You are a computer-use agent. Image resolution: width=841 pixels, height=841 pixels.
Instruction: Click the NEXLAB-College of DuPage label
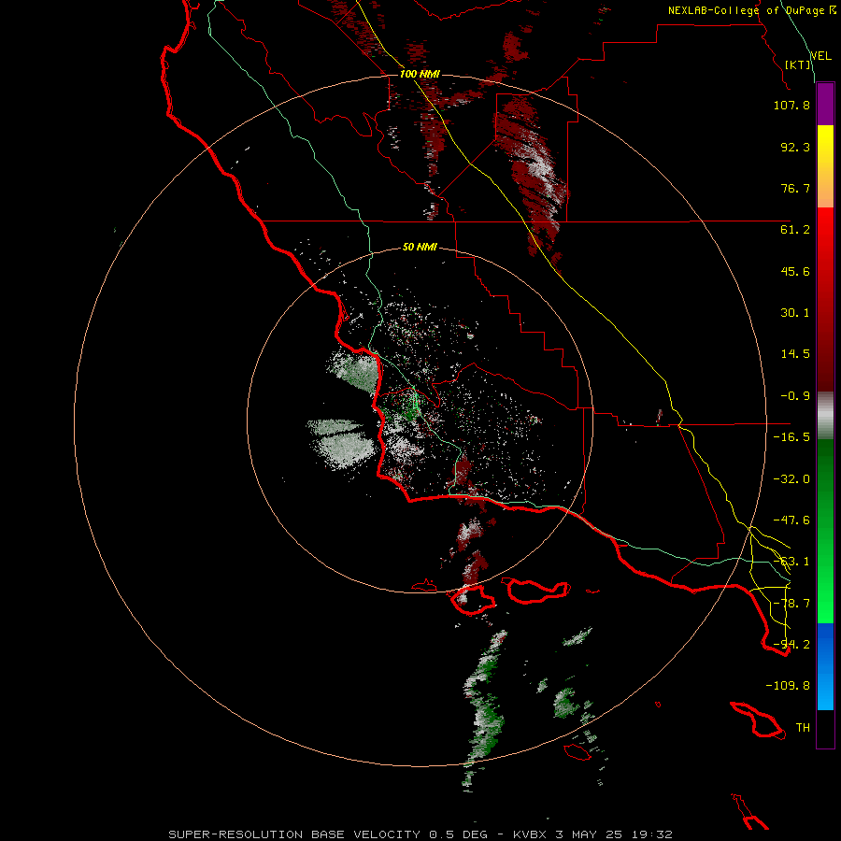tap(747, 10)
